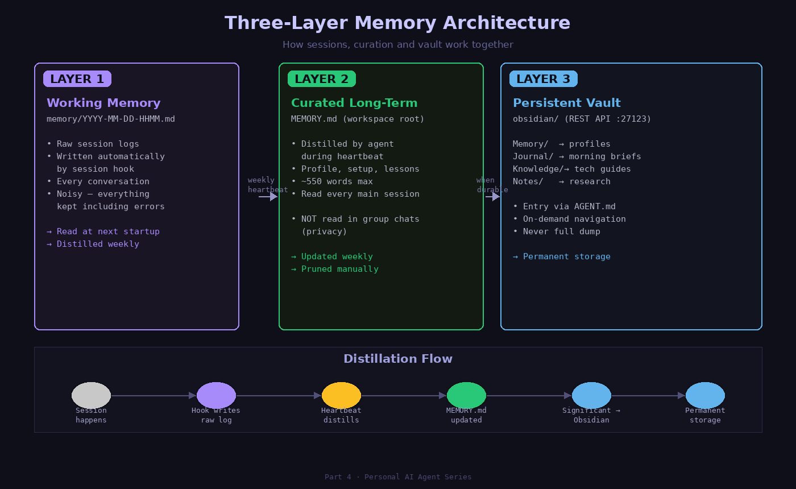Click the "Part 4 · Personal AI Agent Series" footer
Viewport: 796px width, 489px height.
398,476
